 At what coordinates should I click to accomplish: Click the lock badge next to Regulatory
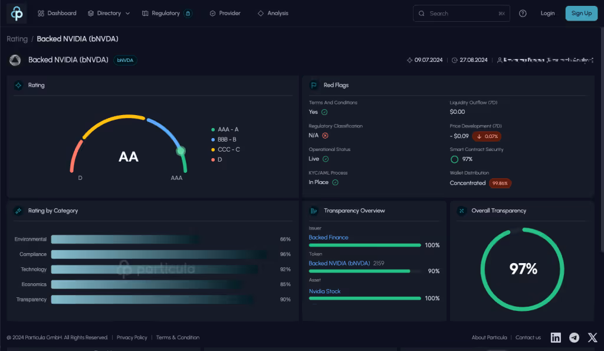coord(188,12)
